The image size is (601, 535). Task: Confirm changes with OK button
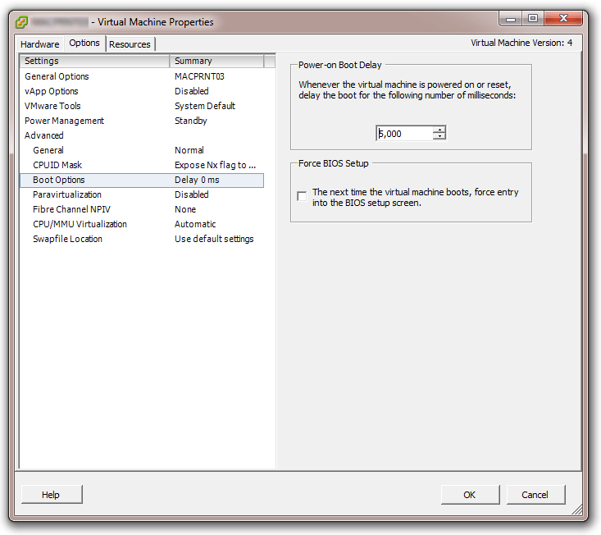coord(471,495)
